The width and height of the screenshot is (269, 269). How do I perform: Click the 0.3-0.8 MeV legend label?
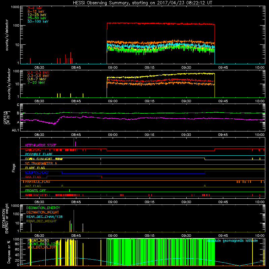coord(38,76)
